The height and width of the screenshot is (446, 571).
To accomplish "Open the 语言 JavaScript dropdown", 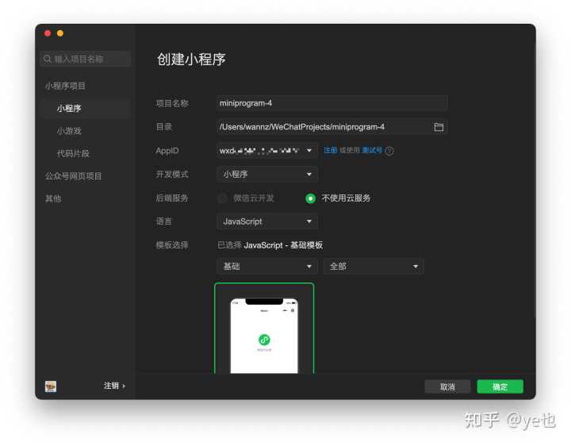I will tap(267, 221).
